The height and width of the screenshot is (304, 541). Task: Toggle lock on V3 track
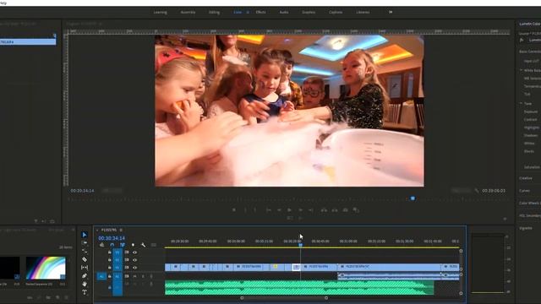pos(110,252)
